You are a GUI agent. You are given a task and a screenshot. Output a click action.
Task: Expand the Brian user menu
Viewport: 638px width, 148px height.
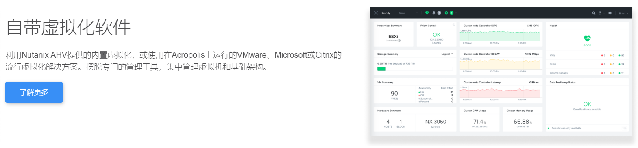[623, 13]
